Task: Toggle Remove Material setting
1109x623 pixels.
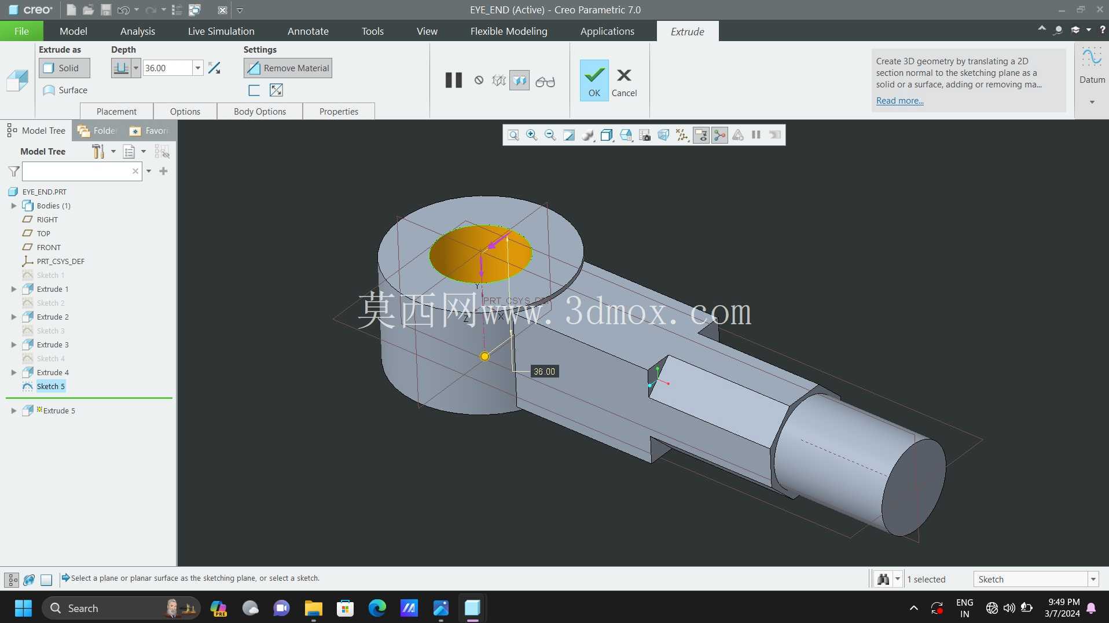Action: [288, 68]
